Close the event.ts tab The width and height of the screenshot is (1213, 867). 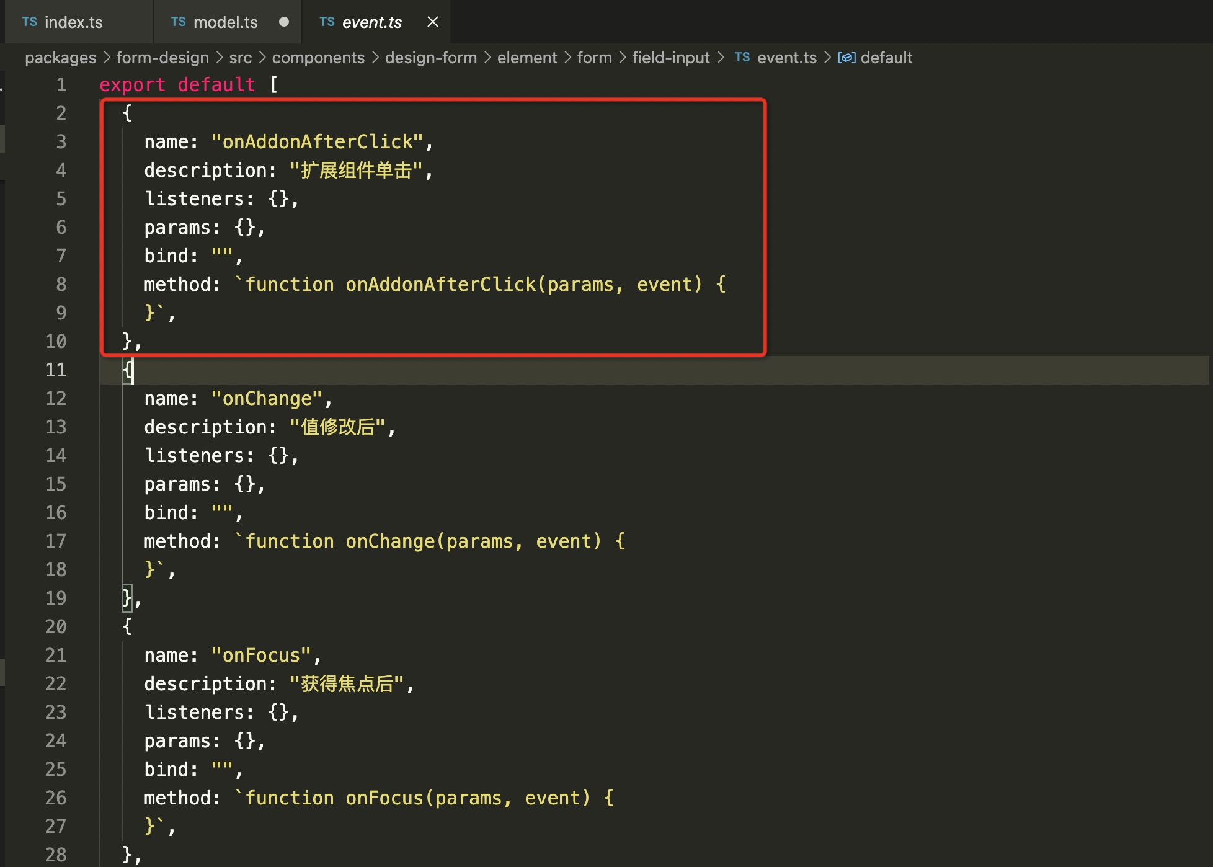point(433,22)
